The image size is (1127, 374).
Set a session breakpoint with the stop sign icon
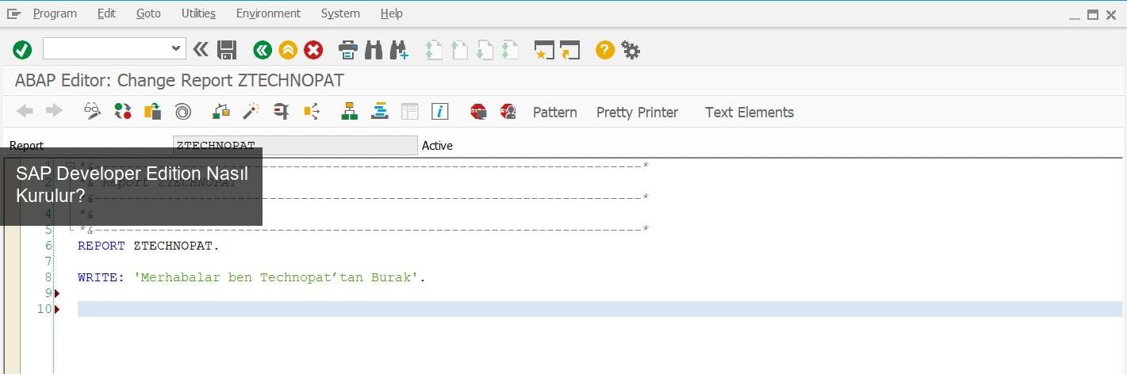coord(478,112)
